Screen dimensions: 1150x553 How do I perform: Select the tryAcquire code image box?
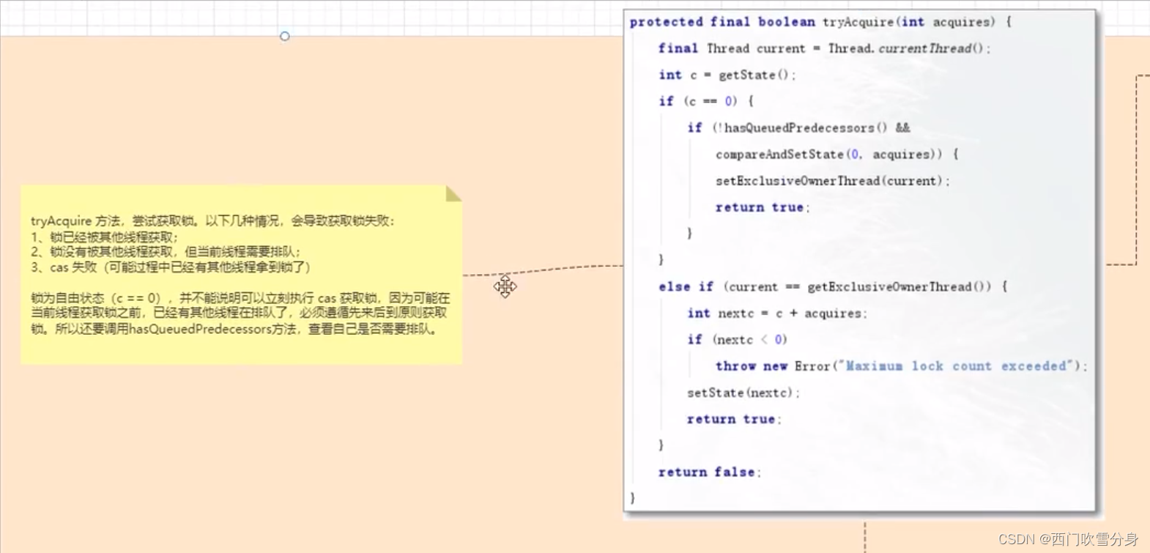[x=859, y=260]
